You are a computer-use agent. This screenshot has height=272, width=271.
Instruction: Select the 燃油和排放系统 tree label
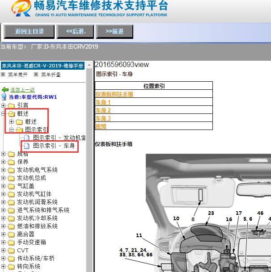point(38,226)
